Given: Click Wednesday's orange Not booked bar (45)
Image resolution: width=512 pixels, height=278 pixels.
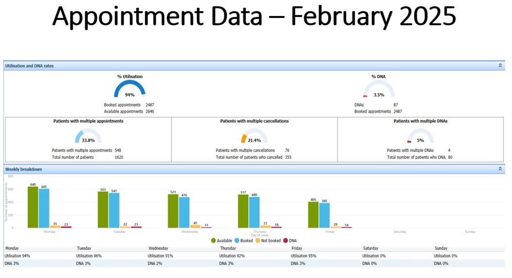Looking at the screenshot, I should pos(195,227).
